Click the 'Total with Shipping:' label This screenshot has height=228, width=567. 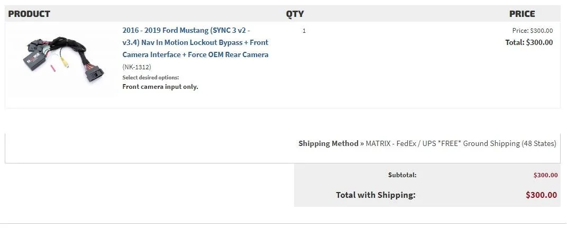(376, 195)
